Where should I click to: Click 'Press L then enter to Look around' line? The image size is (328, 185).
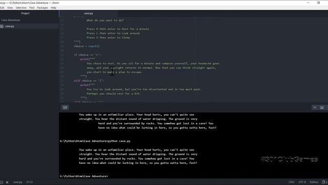pyautogui.click(x=113, y=33)
